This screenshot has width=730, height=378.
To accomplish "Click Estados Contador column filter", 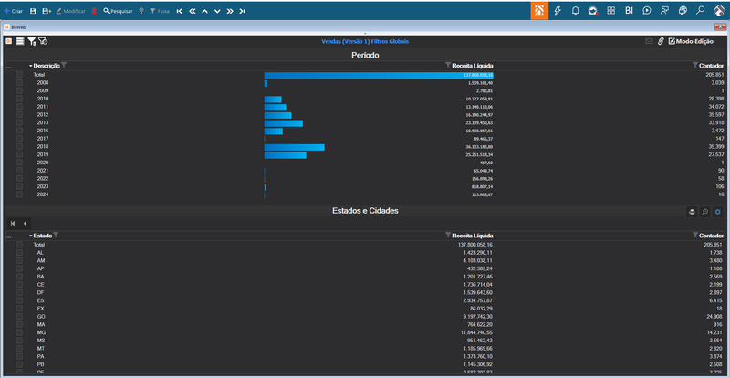I will 696,235.
